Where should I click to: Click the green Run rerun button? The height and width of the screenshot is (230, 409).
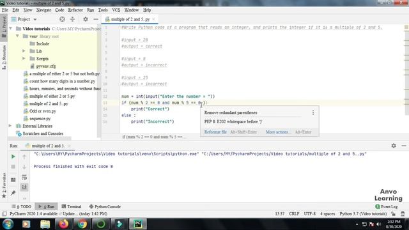pos(13,157)
